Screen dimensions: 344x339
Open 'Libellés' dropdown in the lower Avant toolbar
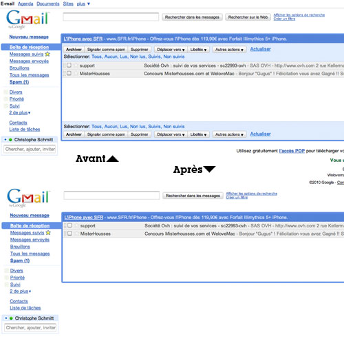tap(198, 134)
